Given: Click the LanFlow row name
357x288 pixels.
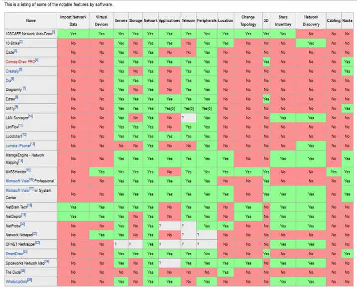Looking at the screenshot, I should [12, 127].
